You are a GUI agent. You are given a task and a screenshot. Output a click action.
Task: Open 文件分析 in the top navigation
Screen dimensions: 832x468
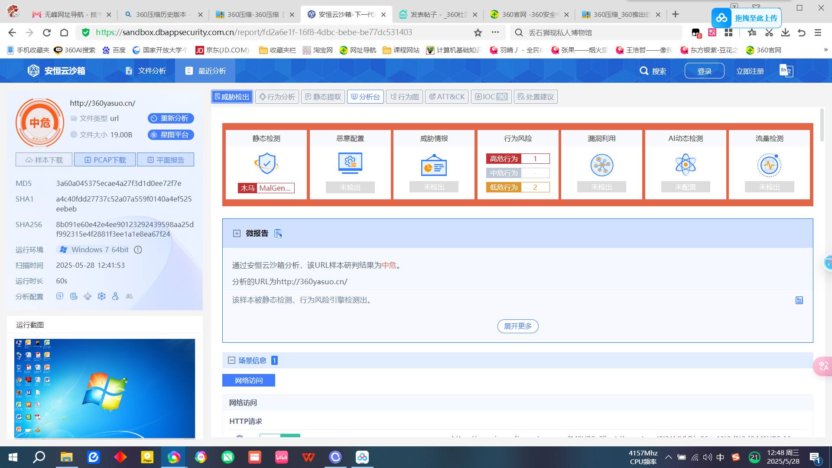[146, 71]
